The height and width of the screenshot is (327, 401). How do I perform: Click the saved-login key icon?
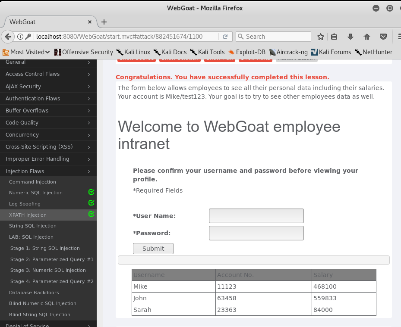(x=28, y=37)
